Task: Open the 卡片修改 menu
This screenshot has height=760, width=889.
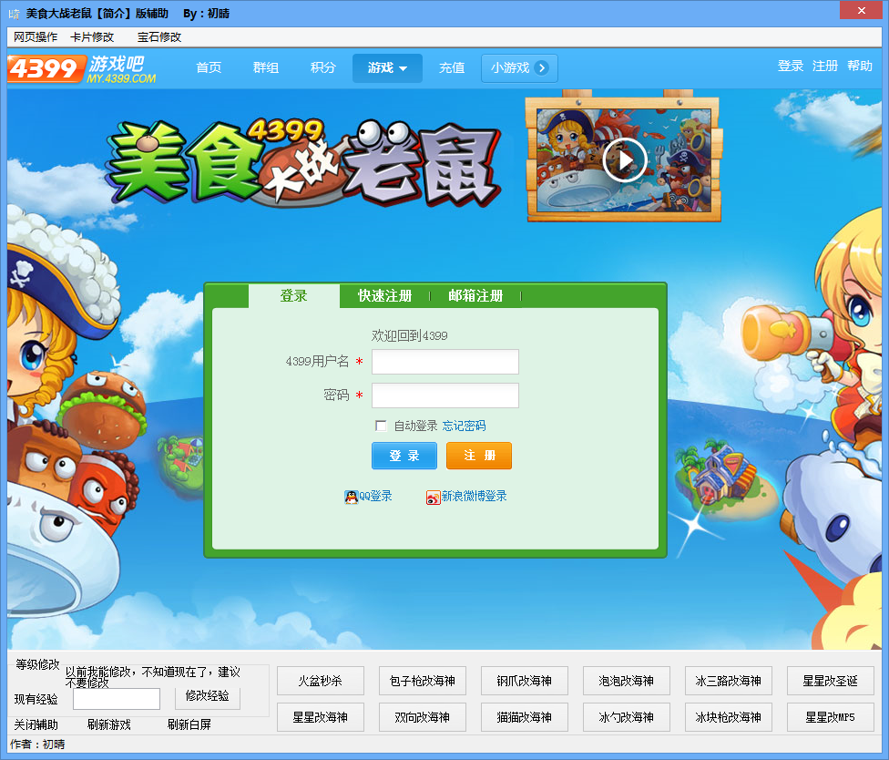Action: click(92, 36)
